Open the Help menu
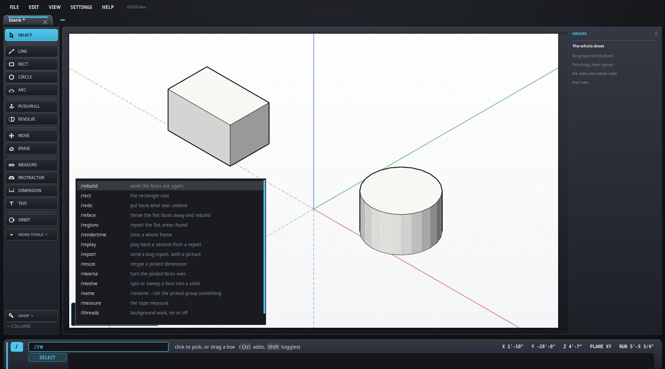This screenshot has width=665, height=369. 108,7
